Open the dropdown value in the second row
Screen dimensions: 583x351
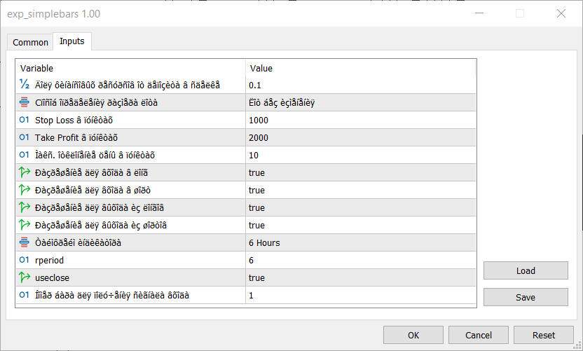click(x=361, y=102)
